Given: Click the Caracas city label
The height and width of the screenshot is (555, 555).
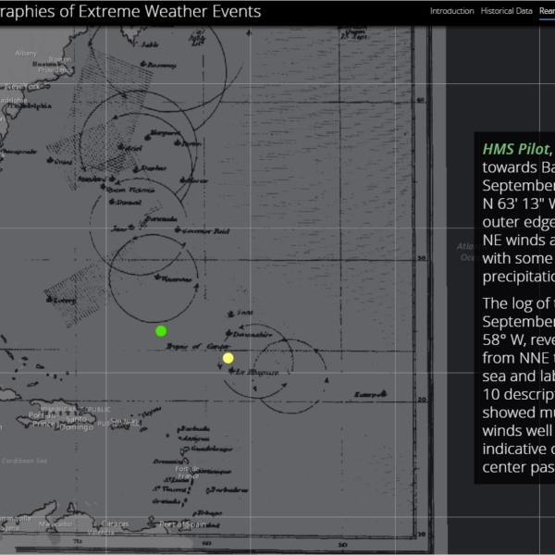Looking at the screenshot, I should coord(116,523).
